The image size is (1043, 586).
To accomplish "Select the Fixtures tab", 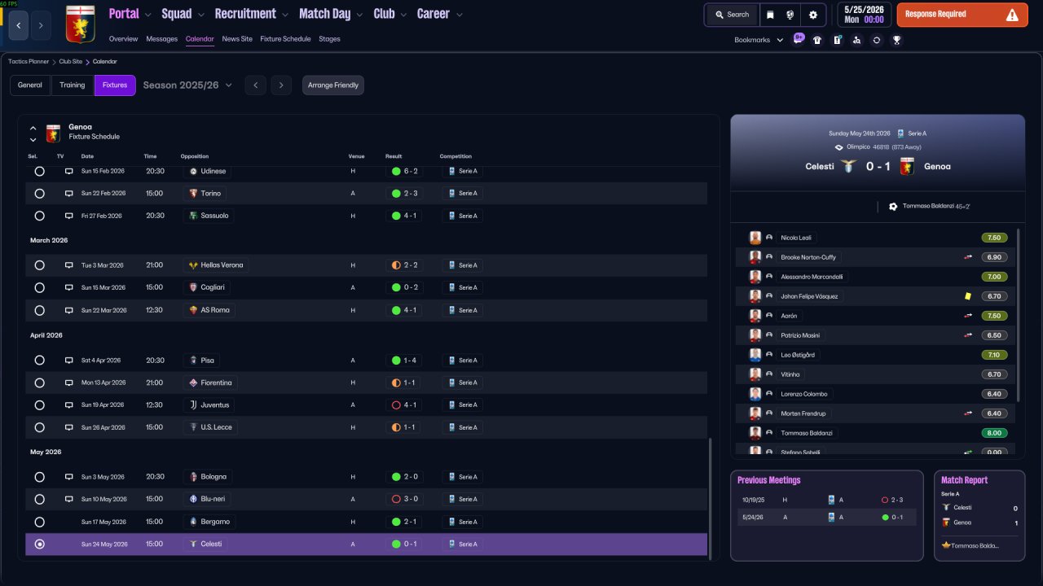I will [x=115, y=85].
